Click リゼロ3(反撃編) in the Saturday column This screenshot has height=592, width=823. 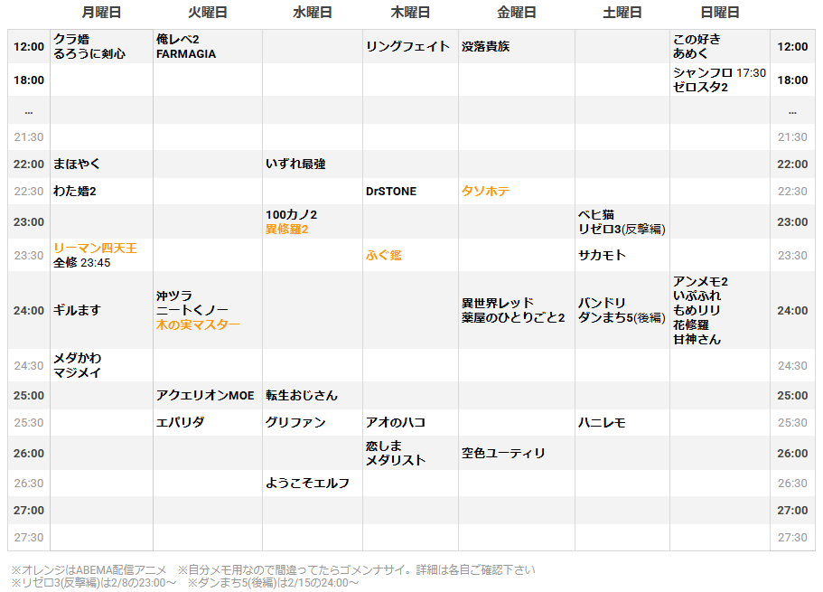[622, 229]
